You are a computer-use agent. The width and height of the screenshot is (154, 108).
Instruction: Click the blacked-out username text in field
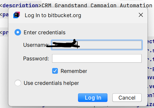click(x=65, y=44)
